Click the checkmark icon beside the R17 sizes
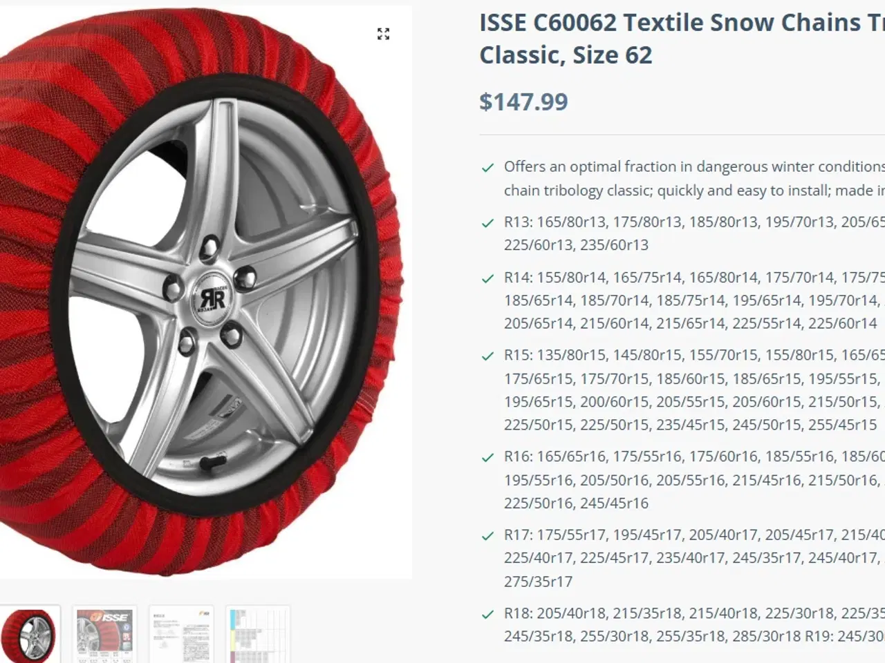The height and width of the screenshot is (663, 885). pyautogui.click(x=488, y=535)
